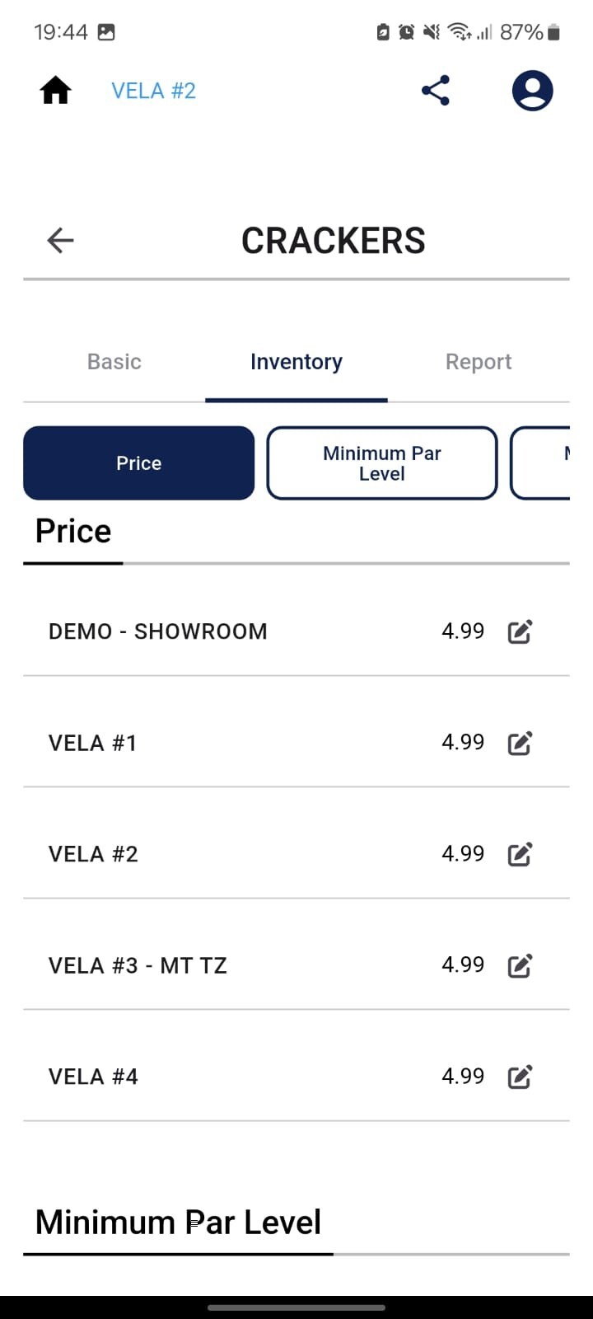Open the share icon
The width and height of the screenshot is (593, 1319).
436,91
